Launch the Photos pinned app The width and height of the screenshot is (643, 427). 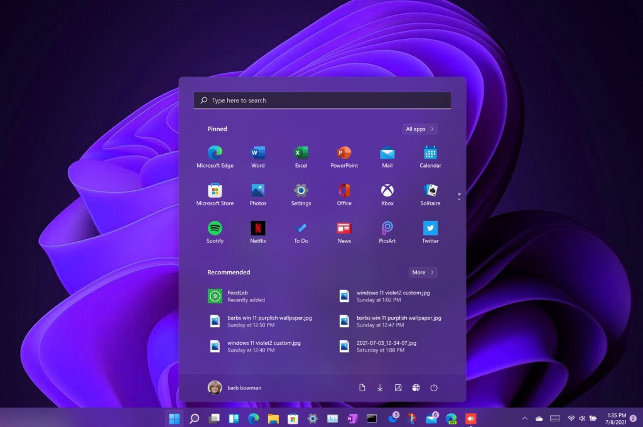258,194
